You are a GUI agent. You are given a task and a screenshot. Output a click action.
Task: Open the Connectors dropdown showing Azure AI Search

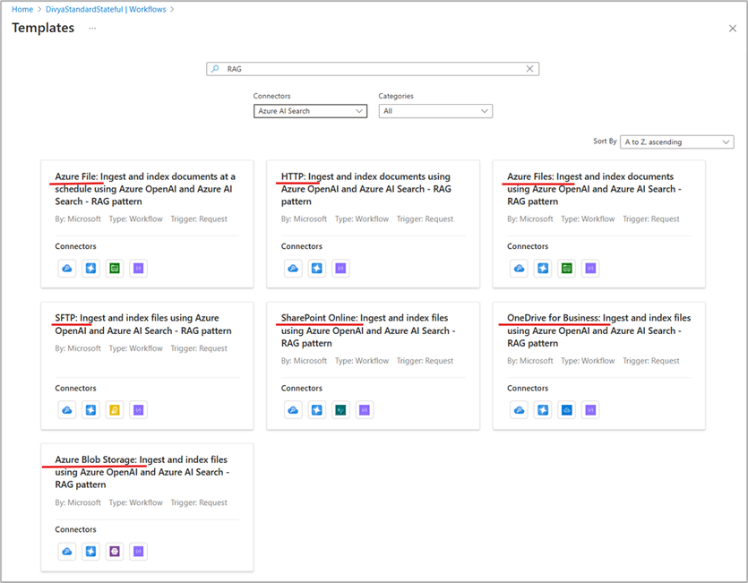click(311, 111)
